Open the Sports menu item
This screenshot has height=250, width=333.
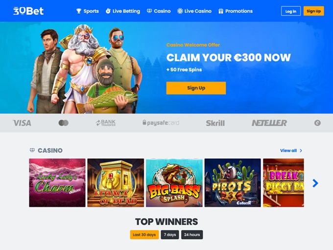click(x=88, y=11)
